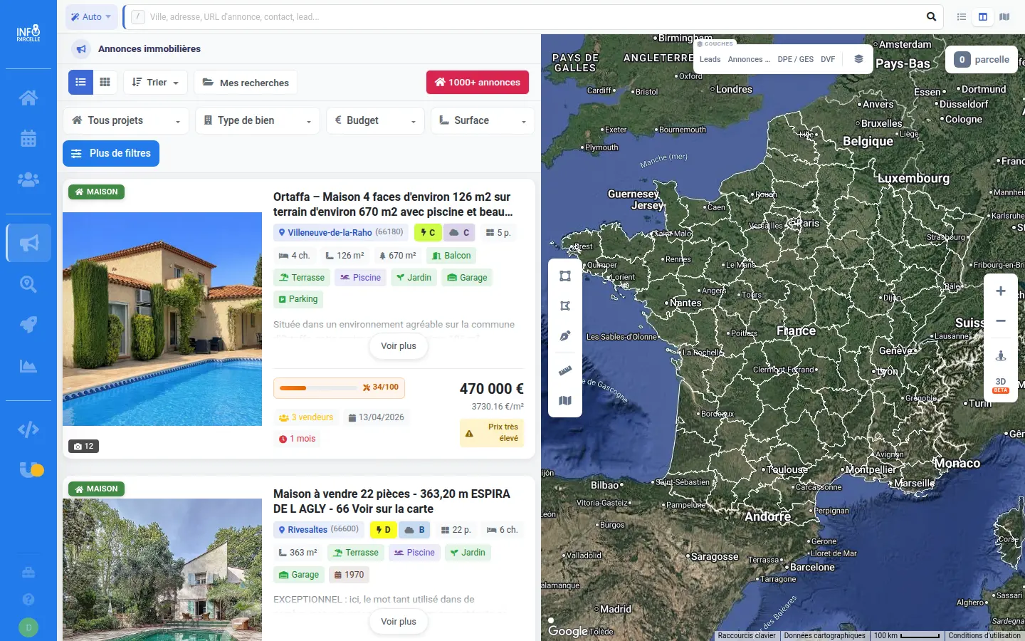Open the home icon in sidebar
The width and height of the screenshot is (1025, 641).
point(28,98)
